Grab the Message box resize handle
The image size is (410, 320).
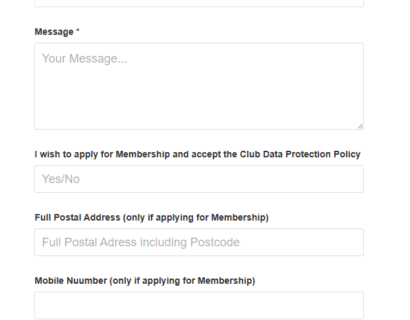click(x=359, y=125)
